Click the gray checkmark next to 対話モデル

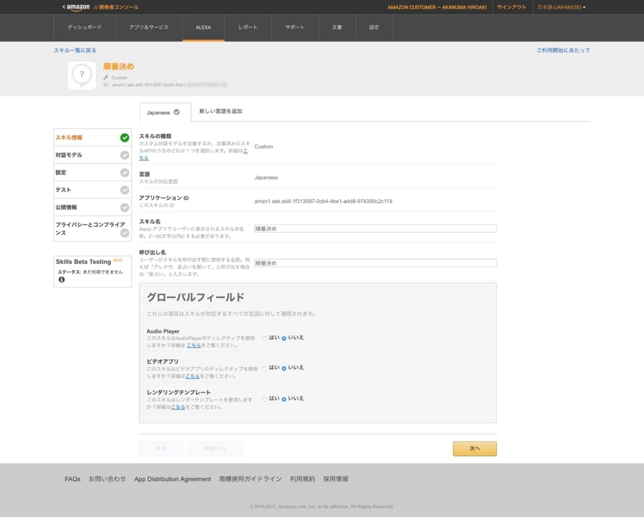tap(125, 155)
